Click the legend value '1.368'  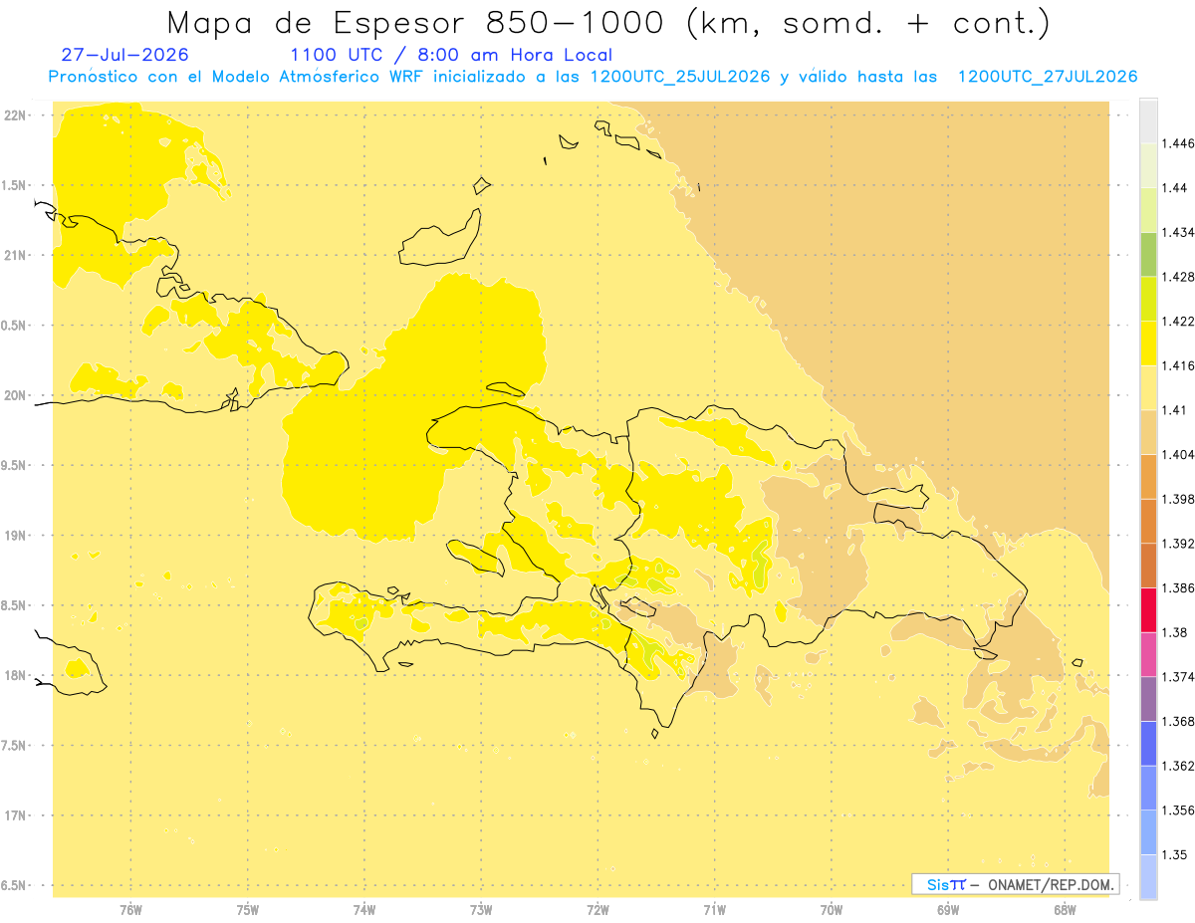click(1177, 721)
